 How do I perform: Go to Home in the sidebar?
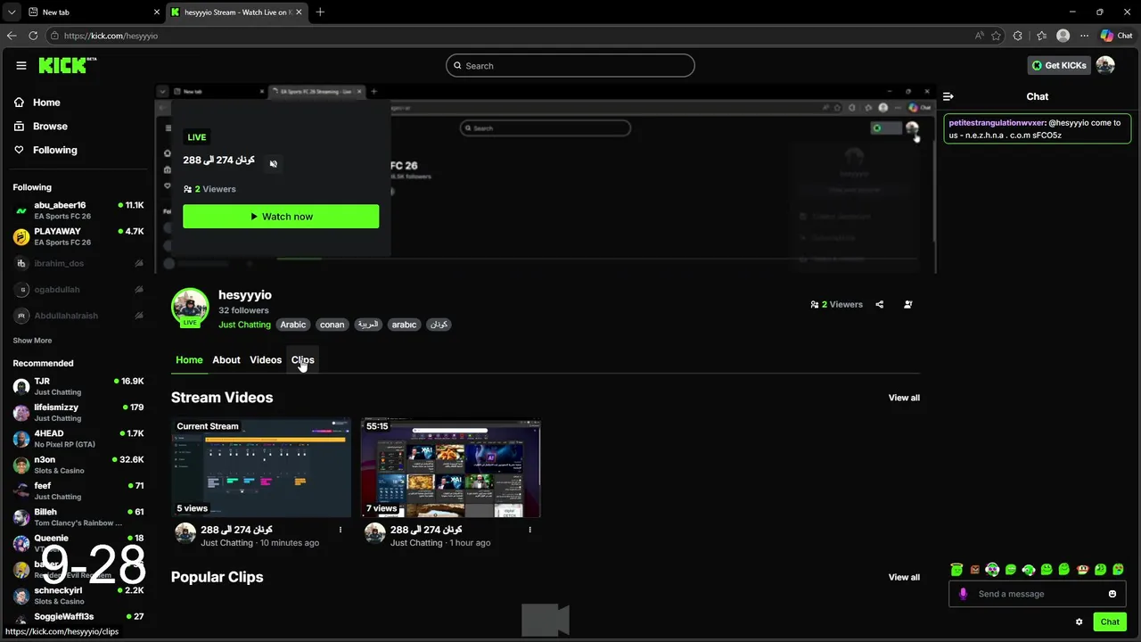click(37, 103)
